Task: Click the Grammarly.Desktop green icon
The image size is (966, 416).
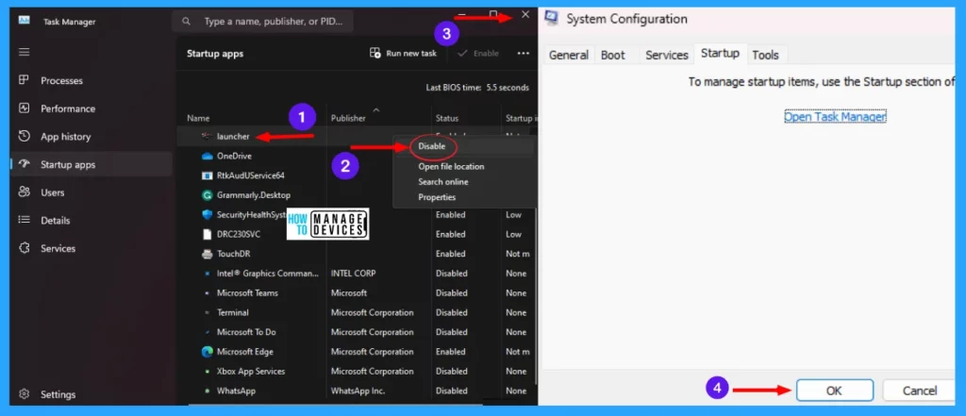Action: [x=208, y=194]
